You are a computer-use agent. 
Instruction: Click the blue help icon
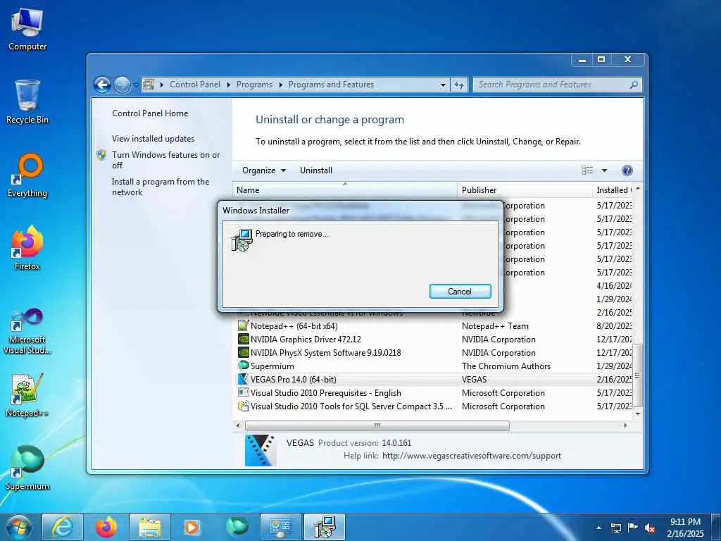627,170
